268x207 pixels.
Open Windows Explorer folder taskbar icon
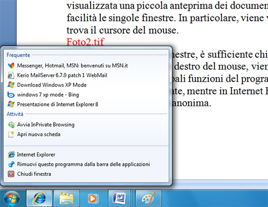click(66, 198)
